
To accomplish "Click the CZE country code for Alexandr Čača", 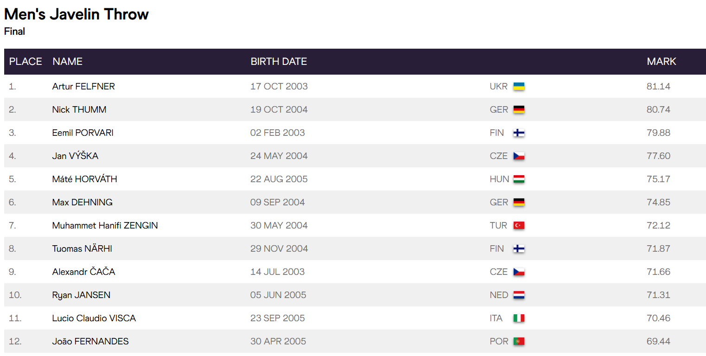I will tap(499, 272).
